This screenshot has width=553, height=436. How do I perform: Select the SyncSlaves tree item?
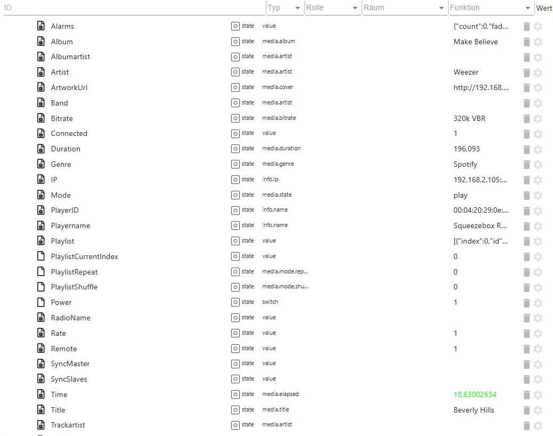[x=69, y=379]
